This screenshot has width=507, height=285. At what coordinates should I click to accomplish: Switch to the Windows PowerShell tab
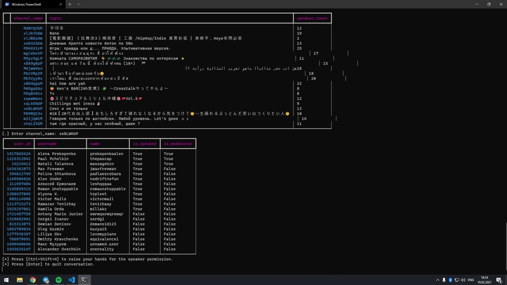32,4
